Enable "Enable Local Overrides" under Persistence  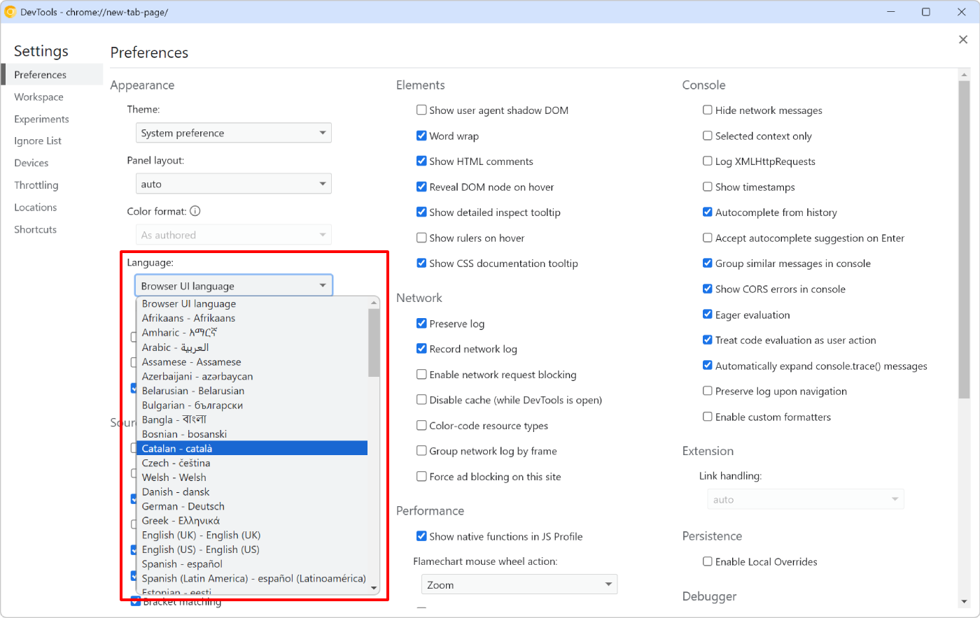(708, 561)
